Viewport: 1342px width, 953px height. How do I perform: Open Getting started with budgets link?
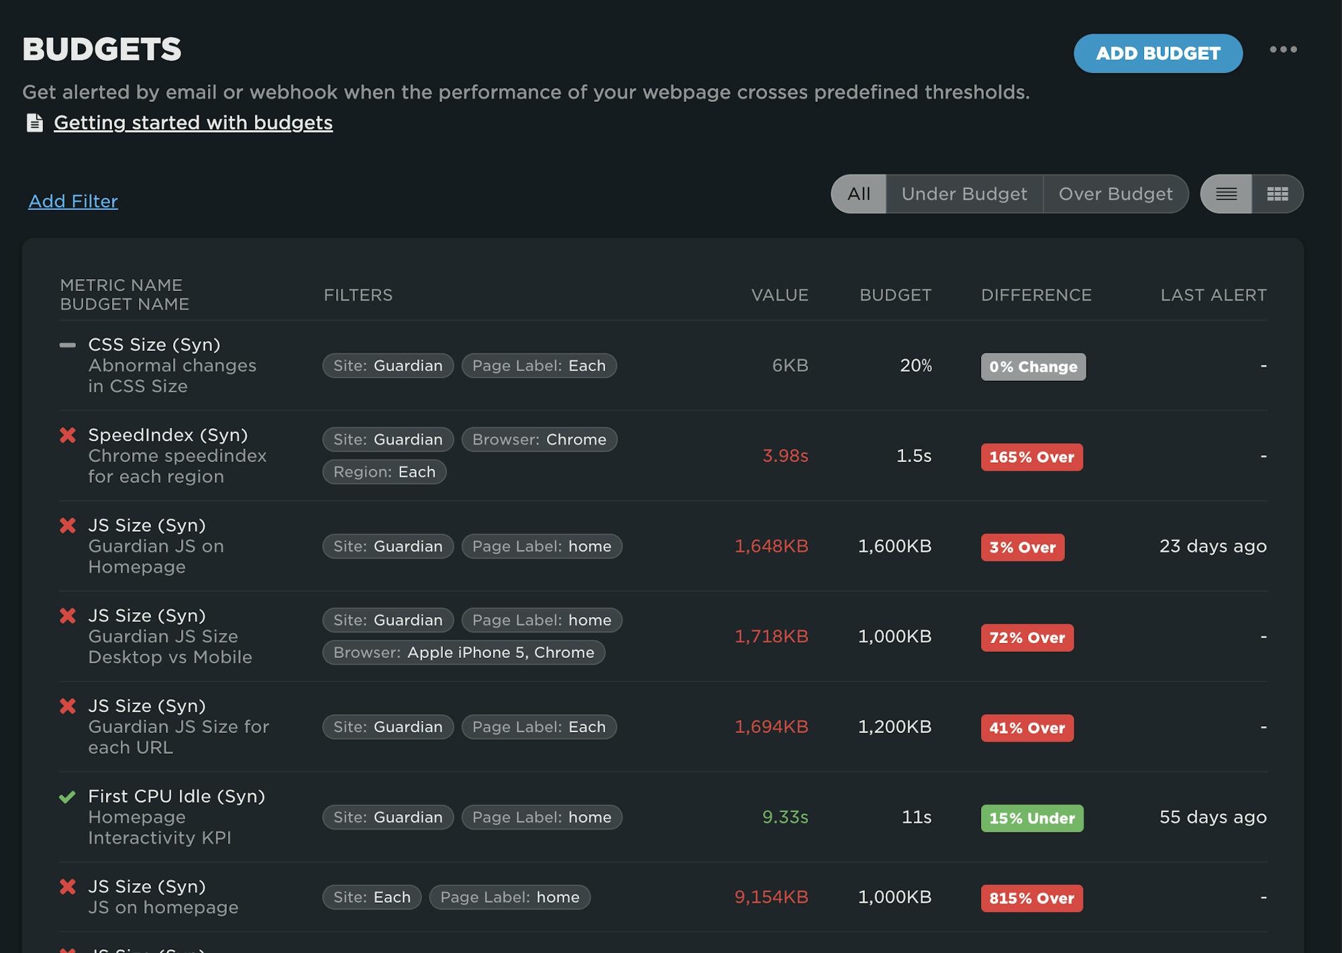[x=193, y=123]
